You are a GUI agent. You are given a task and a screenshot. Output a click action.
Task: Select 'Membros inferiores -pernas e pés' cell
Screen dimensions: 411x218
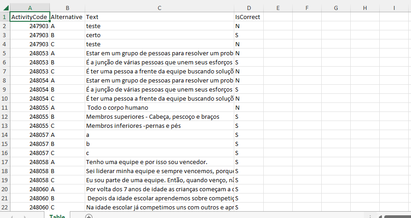(160, 126)
